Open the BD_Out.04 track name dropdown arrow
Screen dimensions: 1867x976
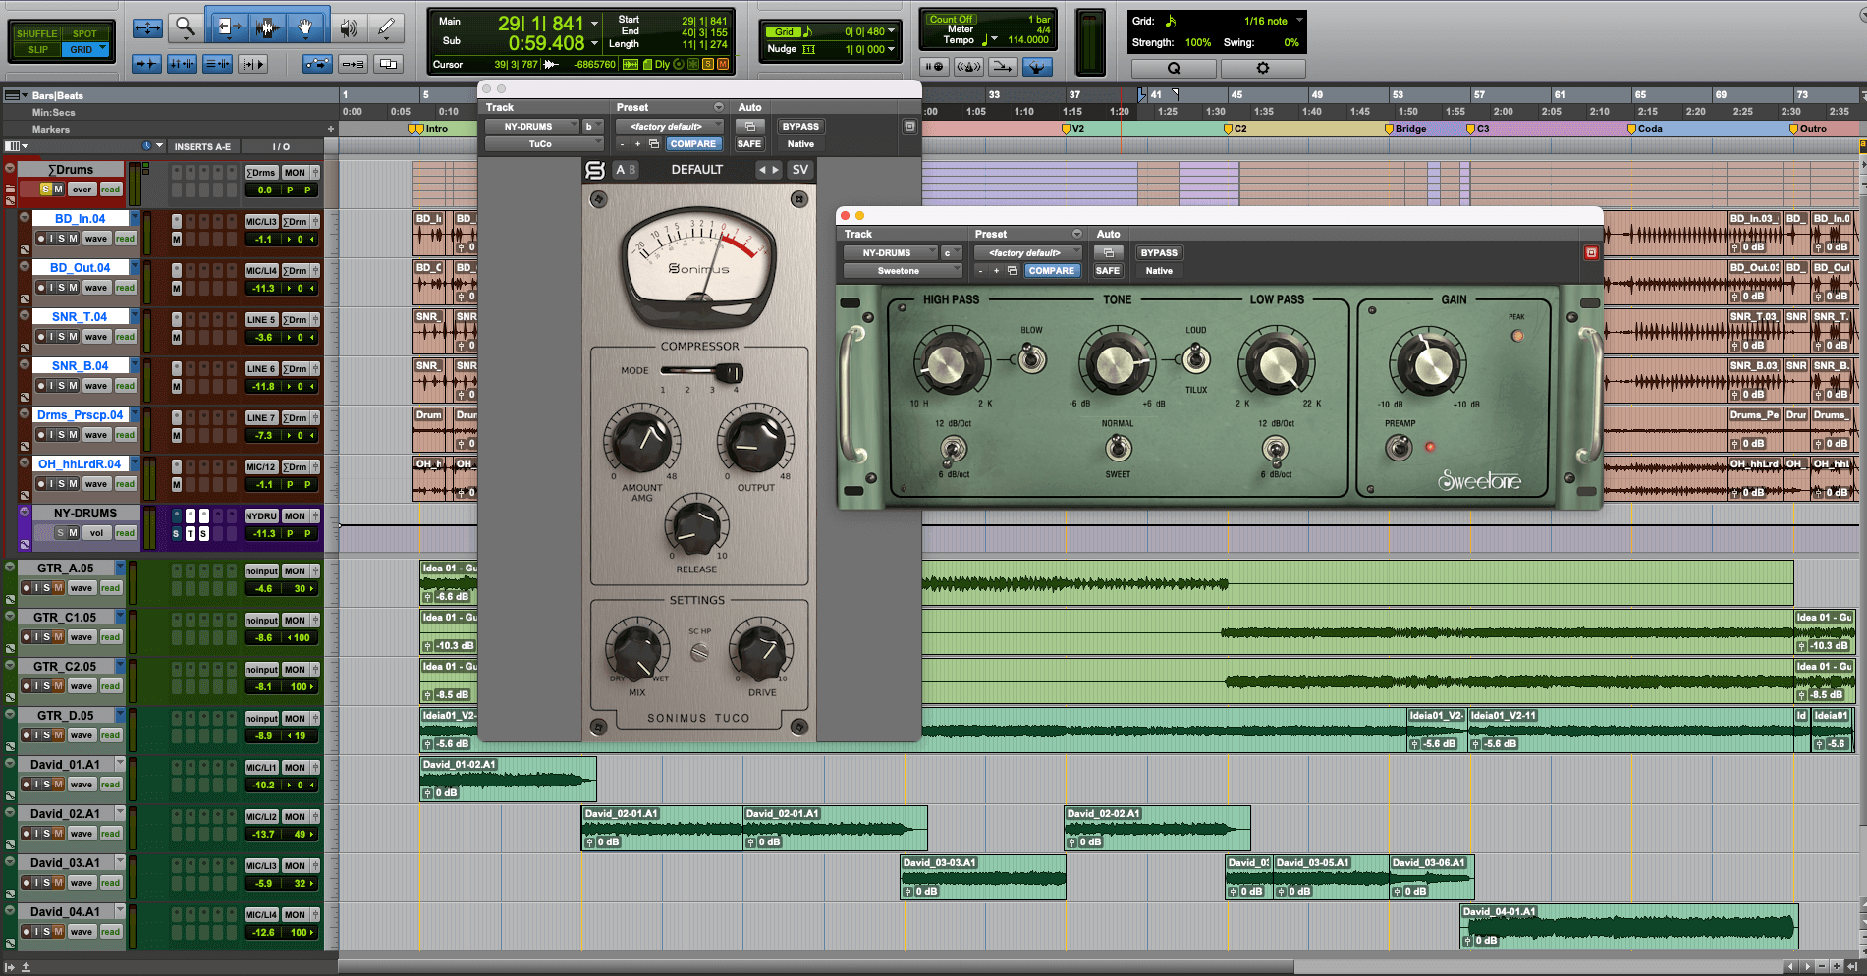coord(135,267)
